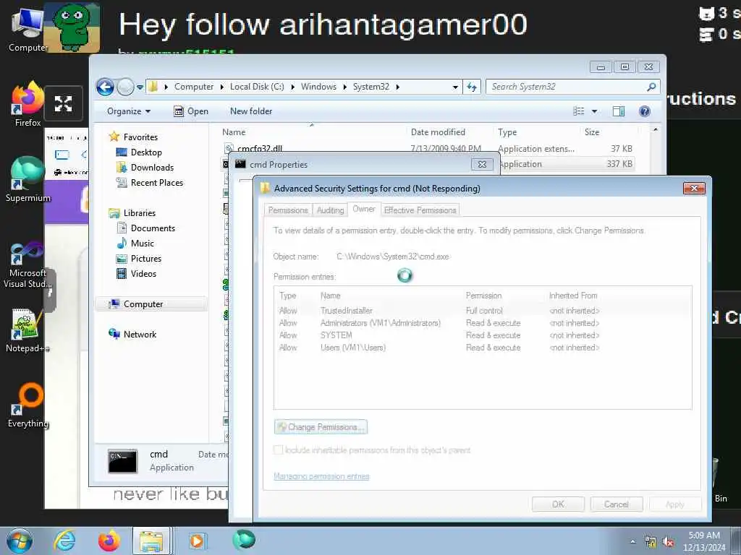
Task: Click the Search System32 input field
Action: pyautogui.click(x=567, y=87)
